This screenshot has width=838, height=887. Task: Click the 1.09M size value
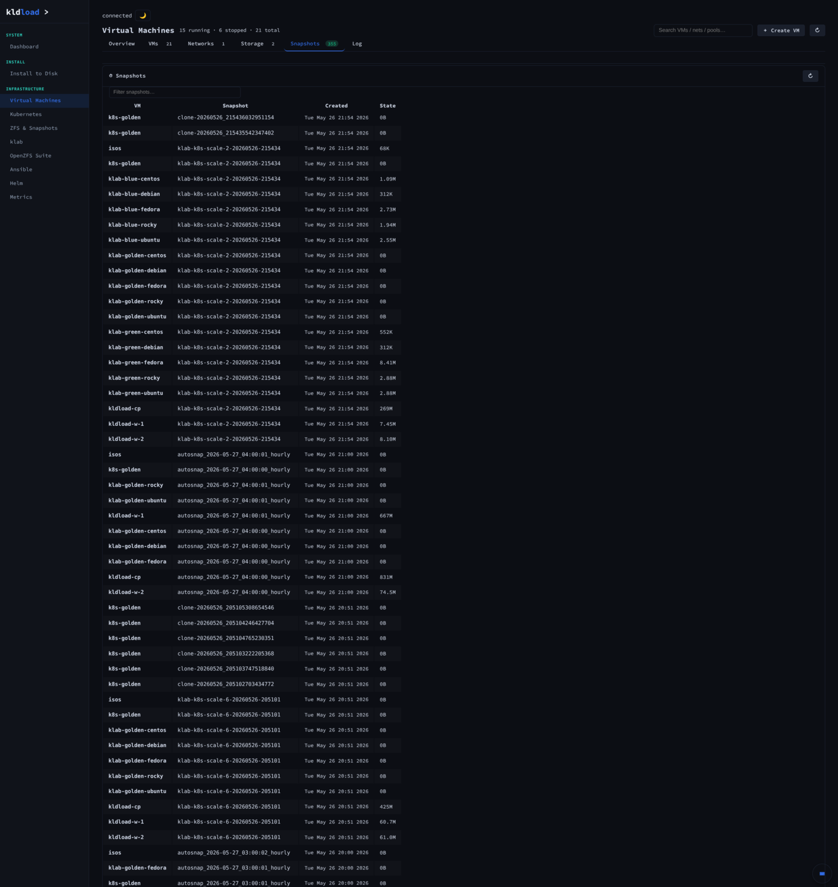387,179
